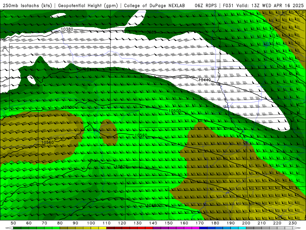Click the 130 value on the color scale
Screen dimensions: 306x230
(x=138, y=223)
